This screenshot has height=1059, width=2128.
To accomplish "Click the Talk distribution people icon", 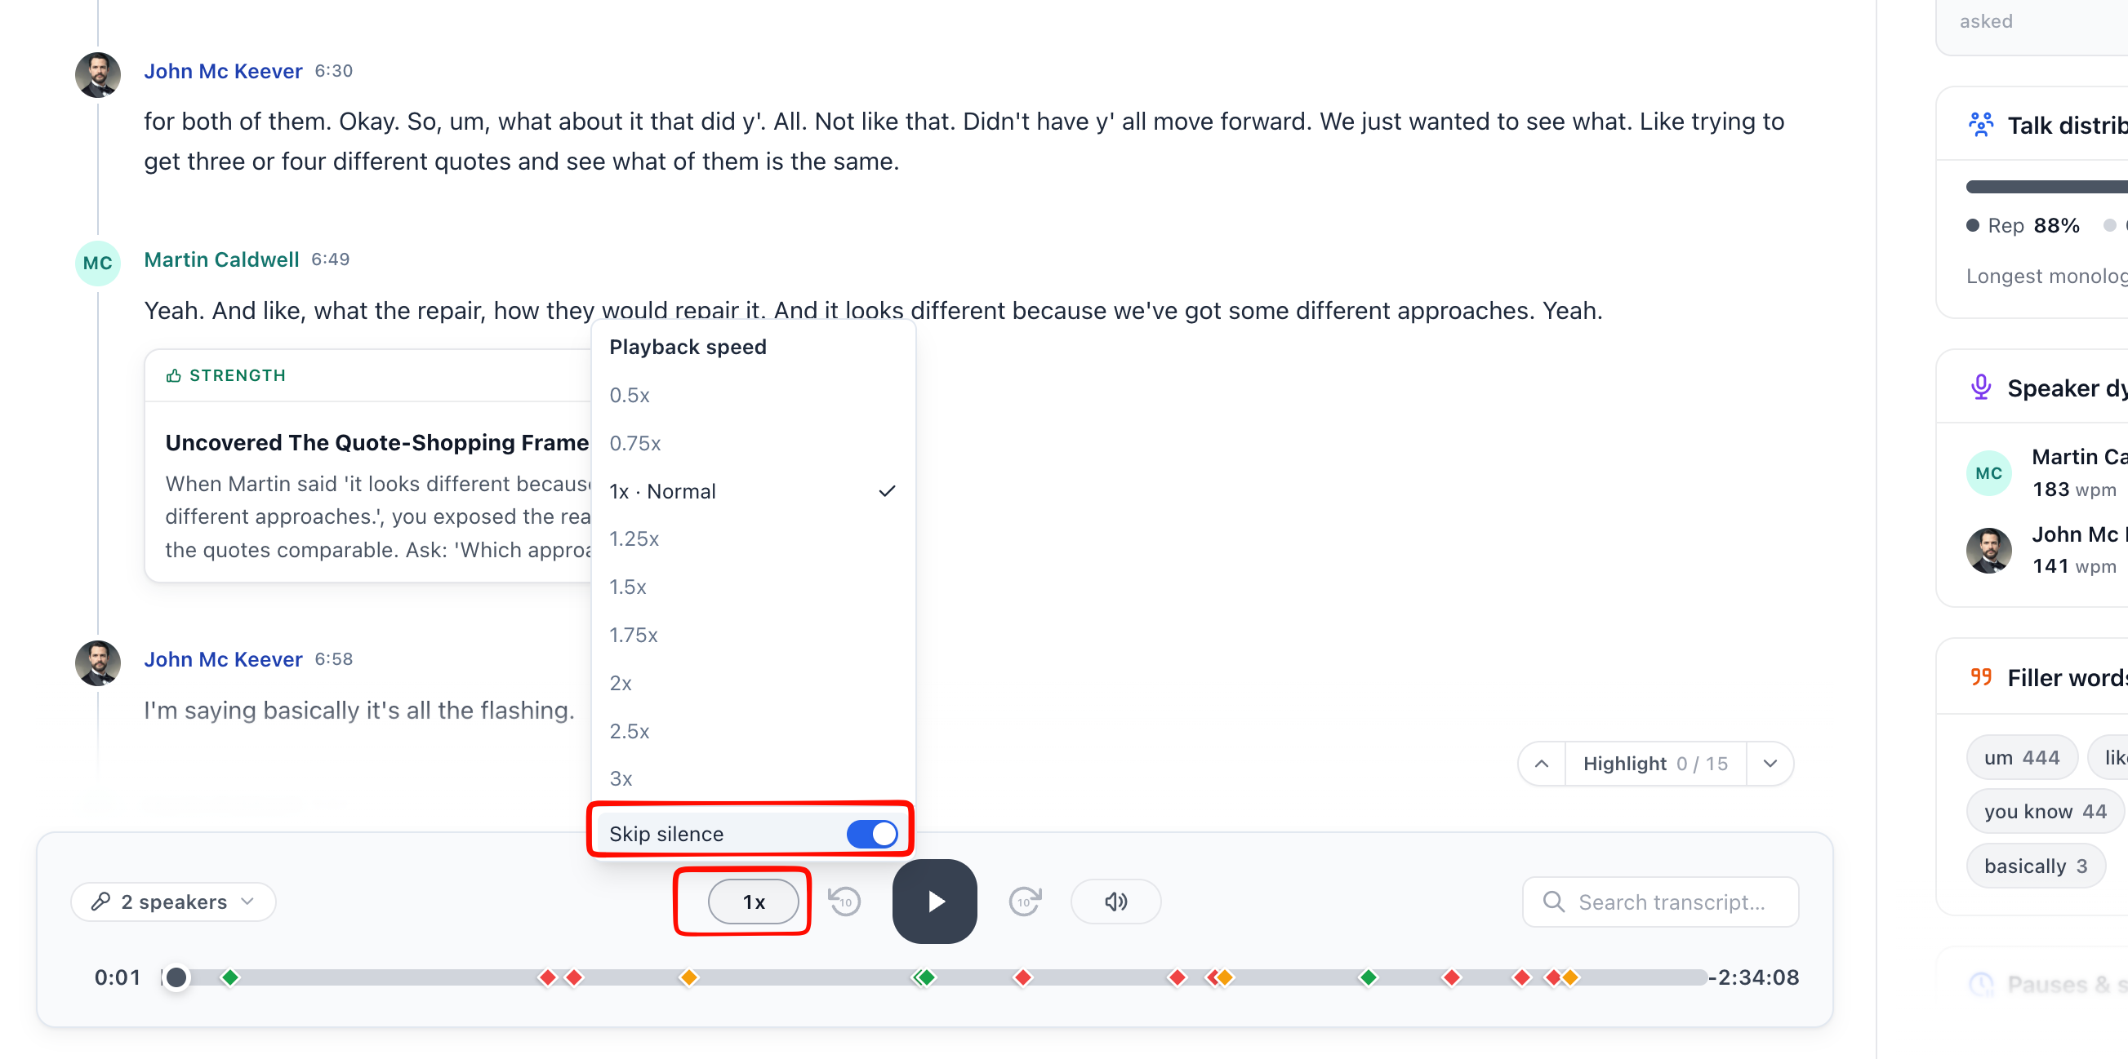I will coord(1980,125).
